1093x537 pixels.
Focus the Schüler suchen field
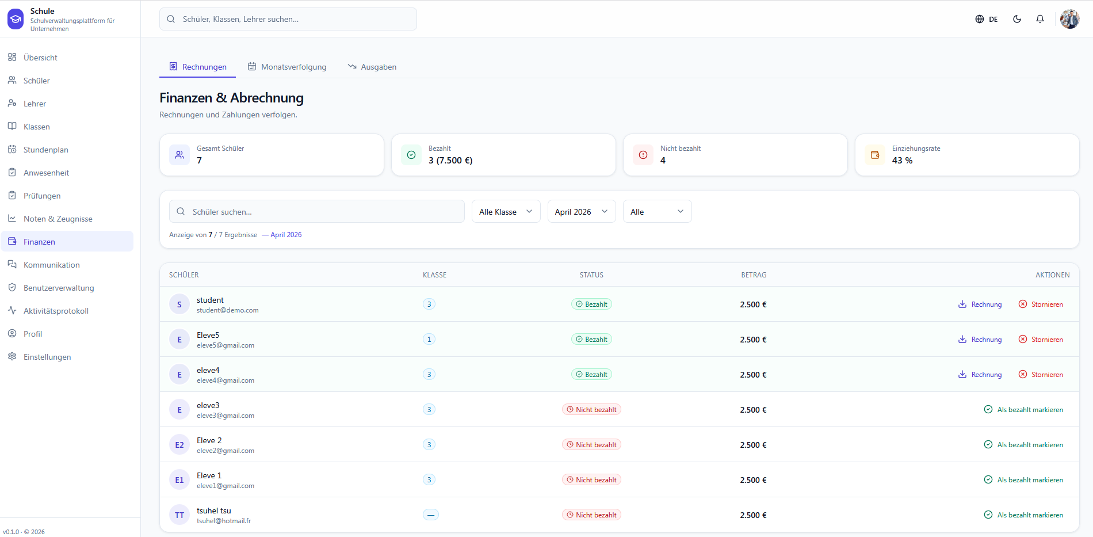[317, 211]
